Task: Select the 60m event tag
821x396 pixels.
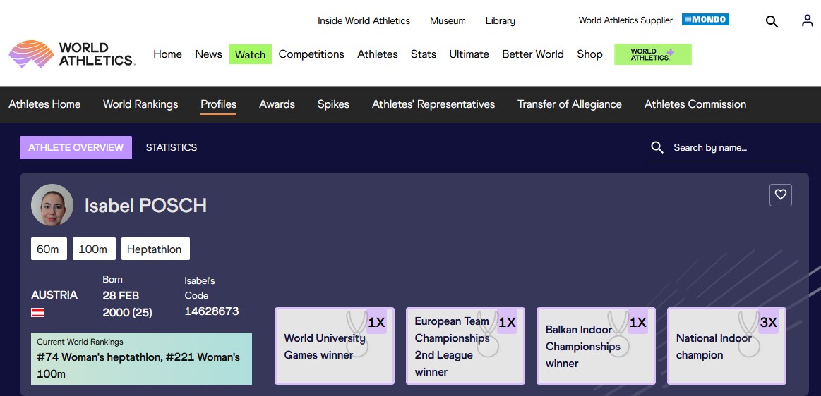Action: tap(49, 249)
